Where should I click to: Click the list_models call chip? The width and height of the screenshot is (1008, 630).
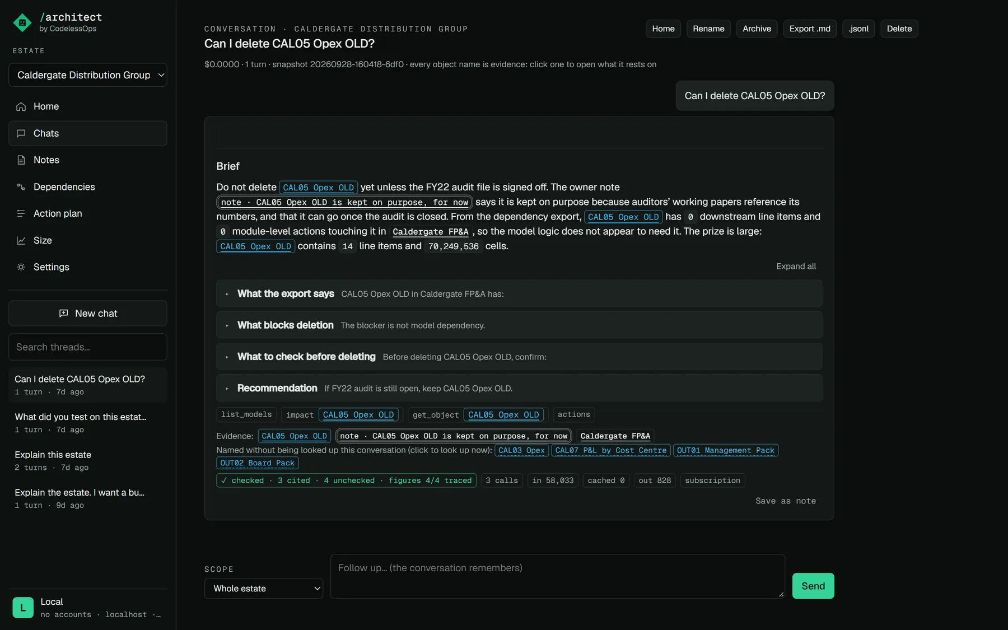tap(246, 414)
